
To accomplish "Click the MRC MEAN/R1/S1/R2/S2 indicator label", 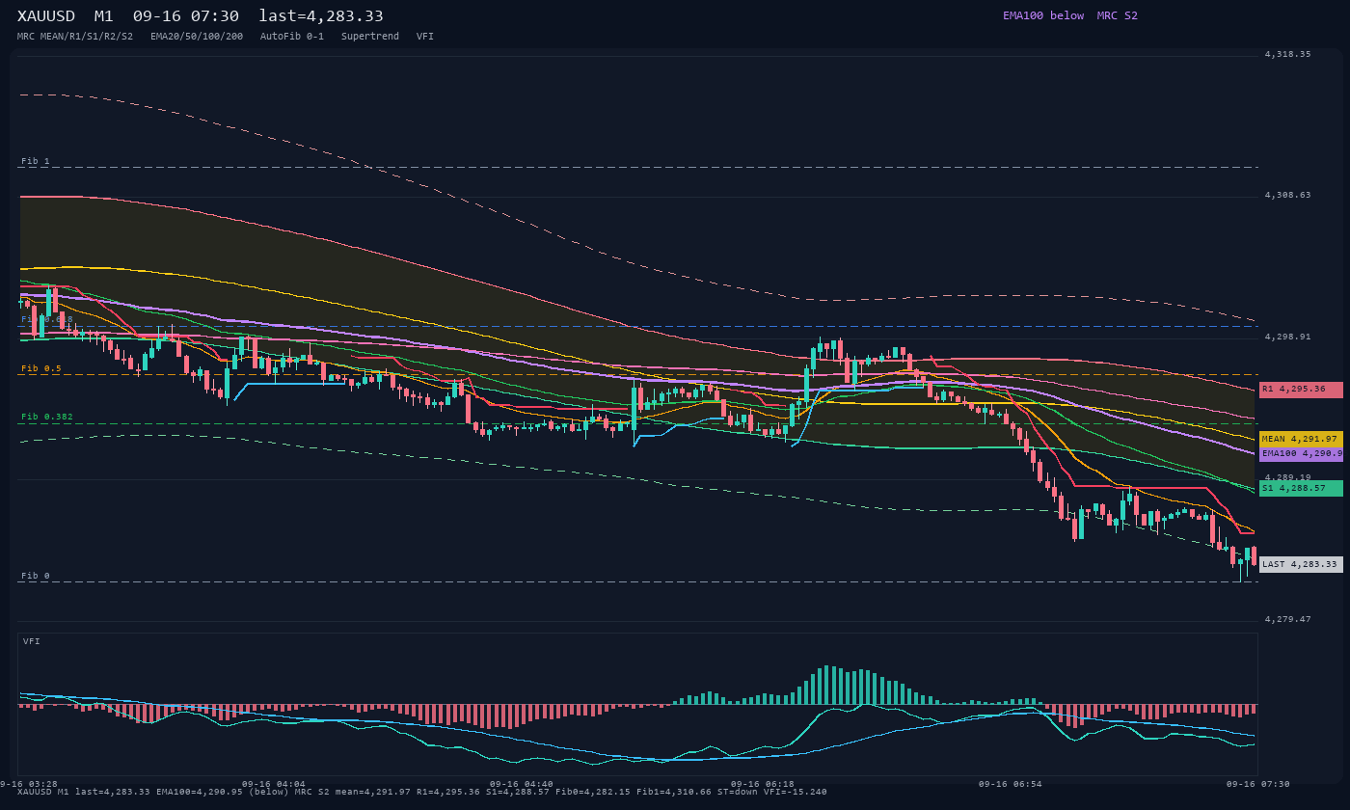I will 75,36.
